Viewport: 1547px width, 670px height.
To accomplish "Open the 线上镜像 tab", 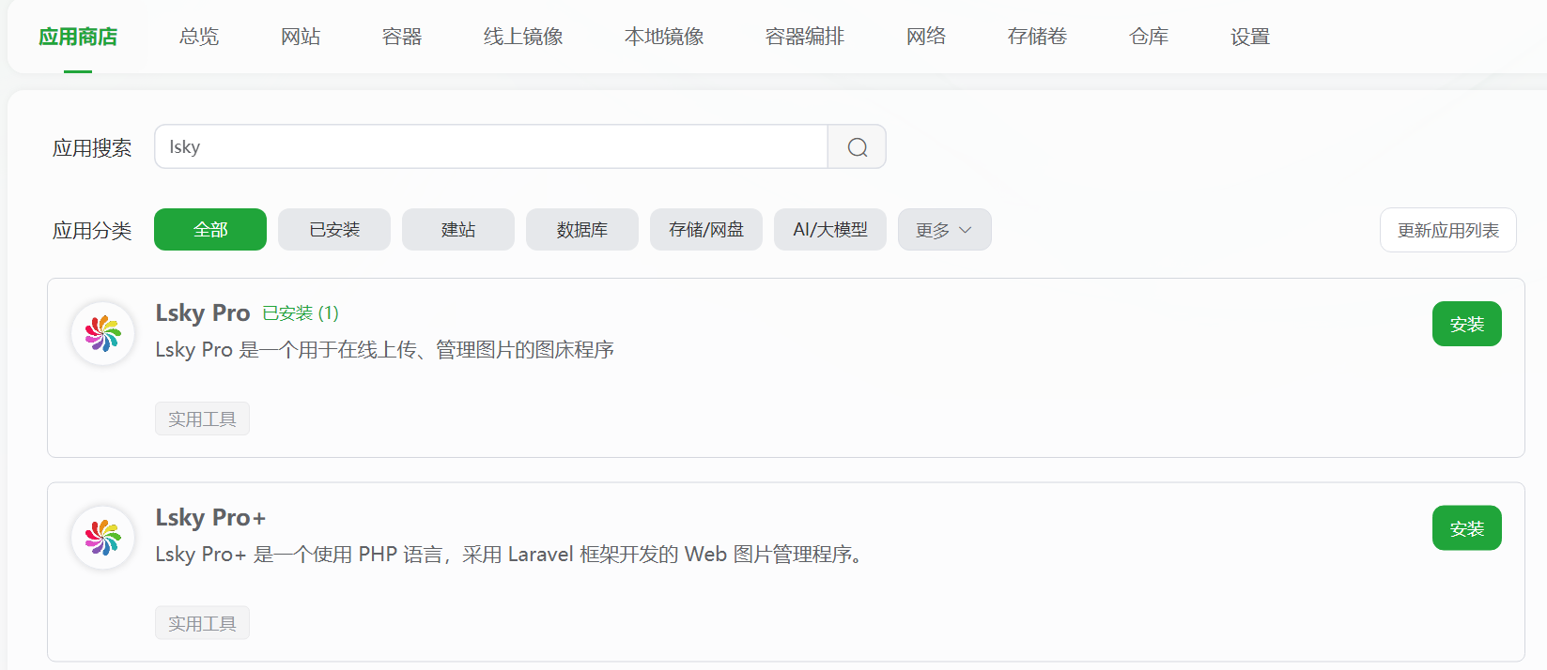I will pyautogui.click(x=523, y=37).
